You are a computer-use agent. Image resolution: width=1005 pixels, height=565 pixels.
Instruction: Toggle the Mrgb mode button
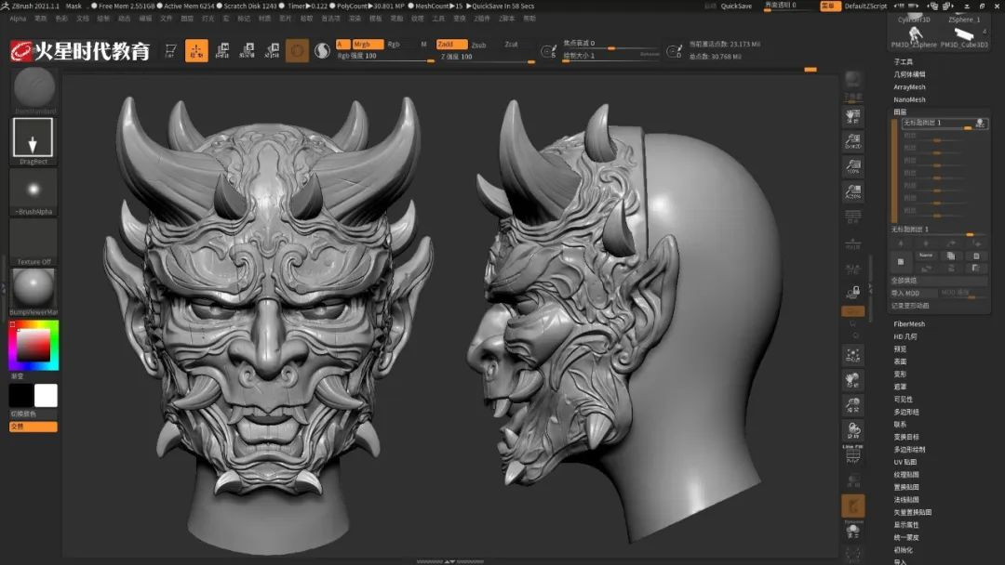click(x=368, y=45)
